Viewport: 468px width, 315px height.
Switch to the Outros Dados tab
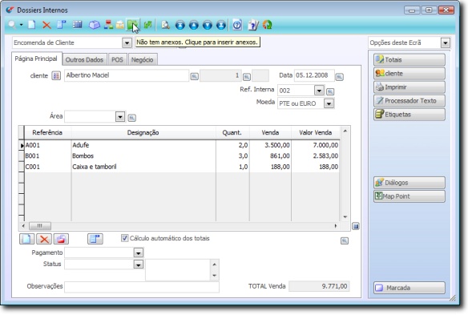coord(84,60)
